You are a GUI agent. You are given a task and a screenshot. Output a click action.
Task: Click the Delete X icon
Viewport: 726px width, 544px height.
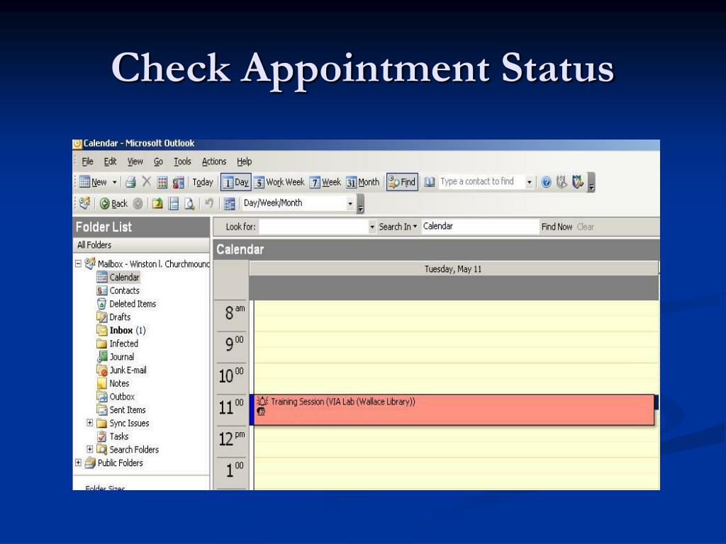(146, 182)
